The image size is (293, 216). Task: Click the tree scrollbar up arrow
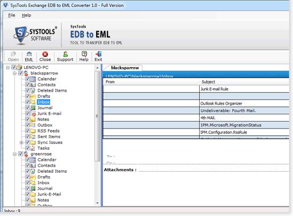(x=97, y=68)
